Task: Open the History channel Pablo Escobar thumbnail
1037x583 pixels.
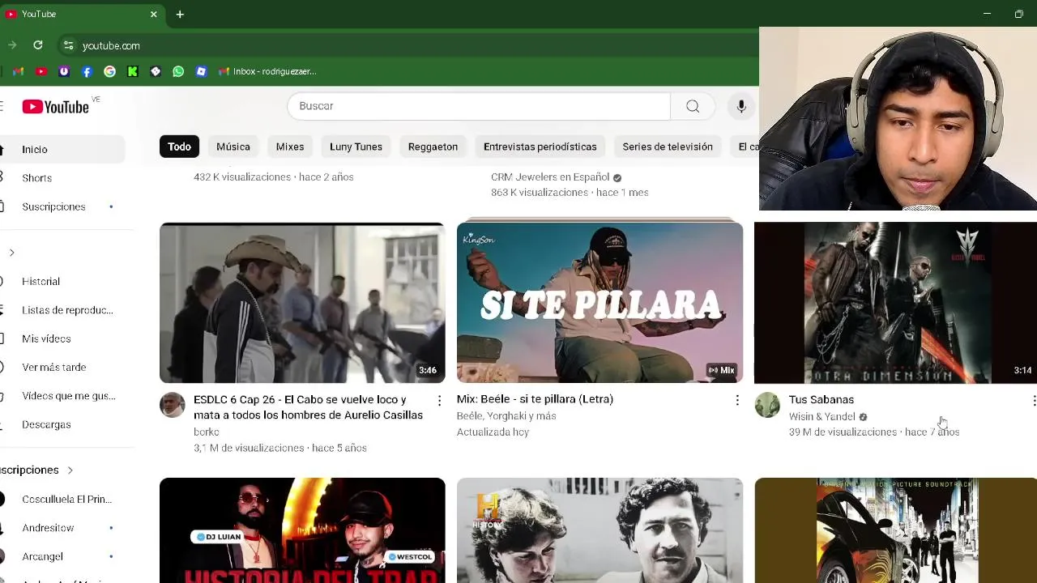Action: tap(600, 530)
